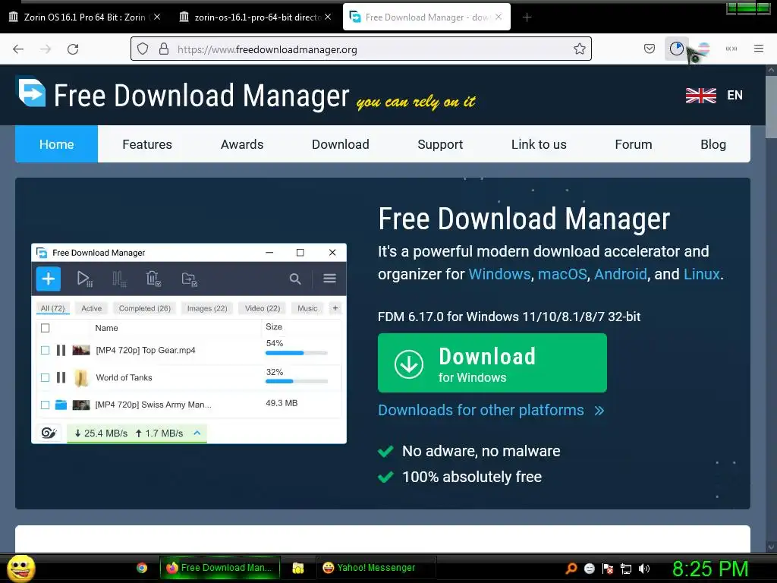Viewport: 777px width, 583px height.
Task: Tick the select-all checkbox beside Name
Action: tap(45, 328)
